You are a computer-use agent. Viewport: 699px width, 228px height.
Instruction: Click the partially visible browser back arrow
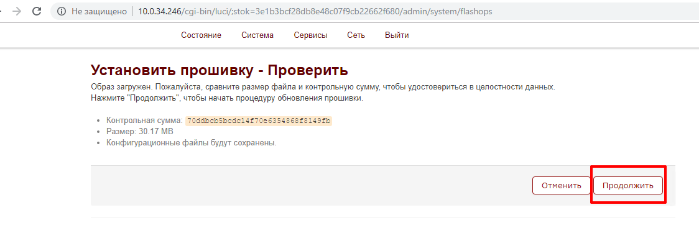[1, 12]
